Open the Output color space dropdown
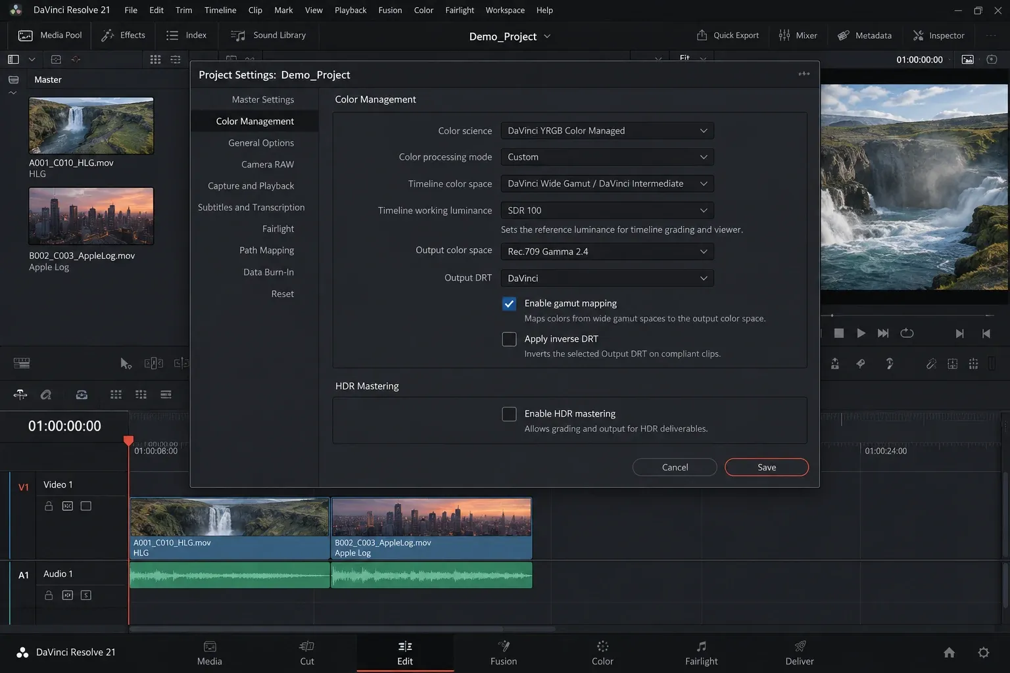 click(x=607, y=252)
